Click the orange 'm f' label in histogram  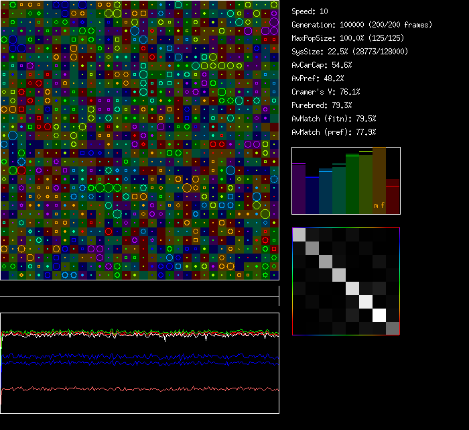379,205
